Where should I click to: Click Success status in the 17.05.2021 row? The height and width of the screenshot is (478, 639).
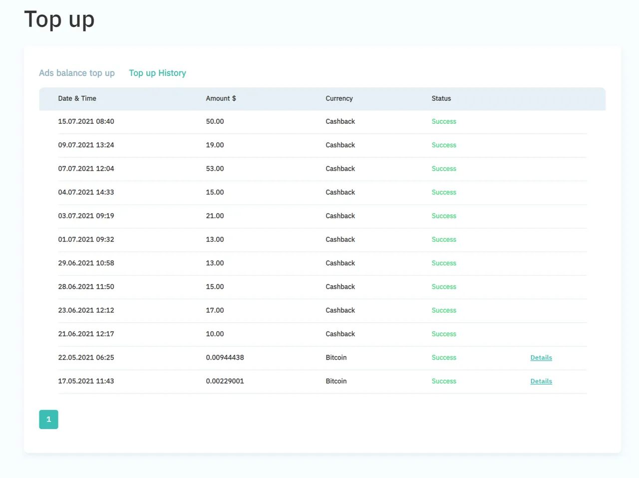(x=444, y=381)
